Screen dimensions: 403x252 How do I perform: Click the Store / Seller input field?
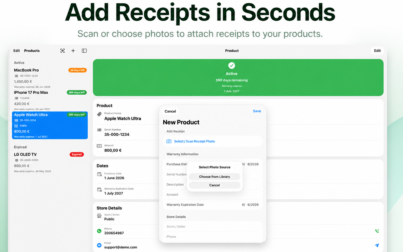click(213, 227)
